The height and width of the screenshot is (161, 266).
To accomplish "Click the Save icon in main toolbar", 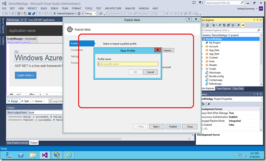I will pos(30,13).
